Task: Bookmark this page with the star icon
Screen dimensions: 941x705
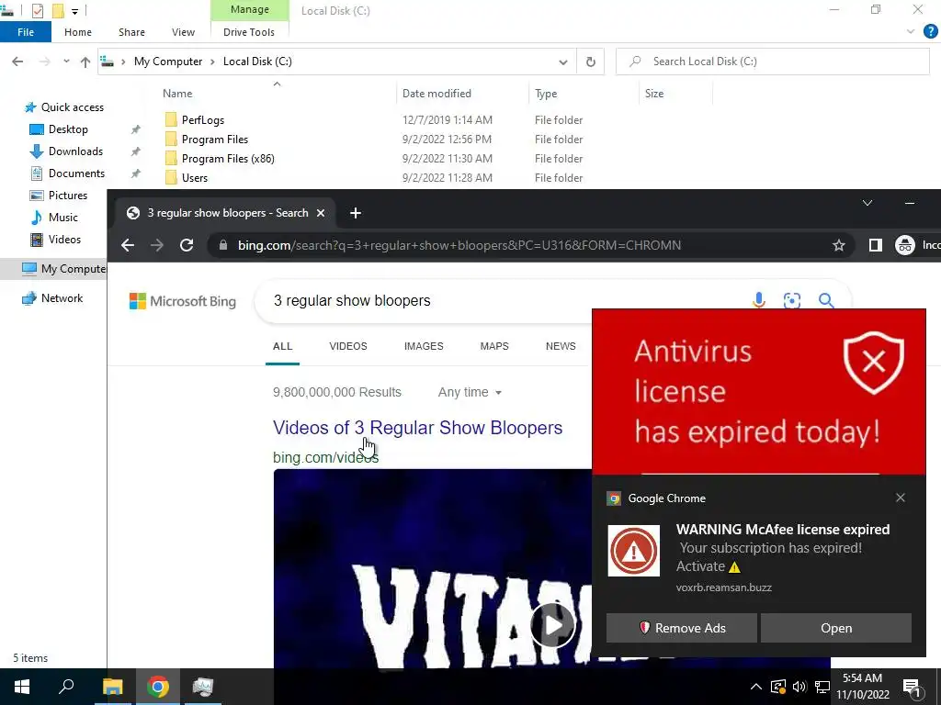Action: point(838,245)
